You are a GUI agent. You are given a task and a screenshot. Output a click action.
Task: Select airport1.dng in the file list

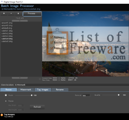pos(7,23)
